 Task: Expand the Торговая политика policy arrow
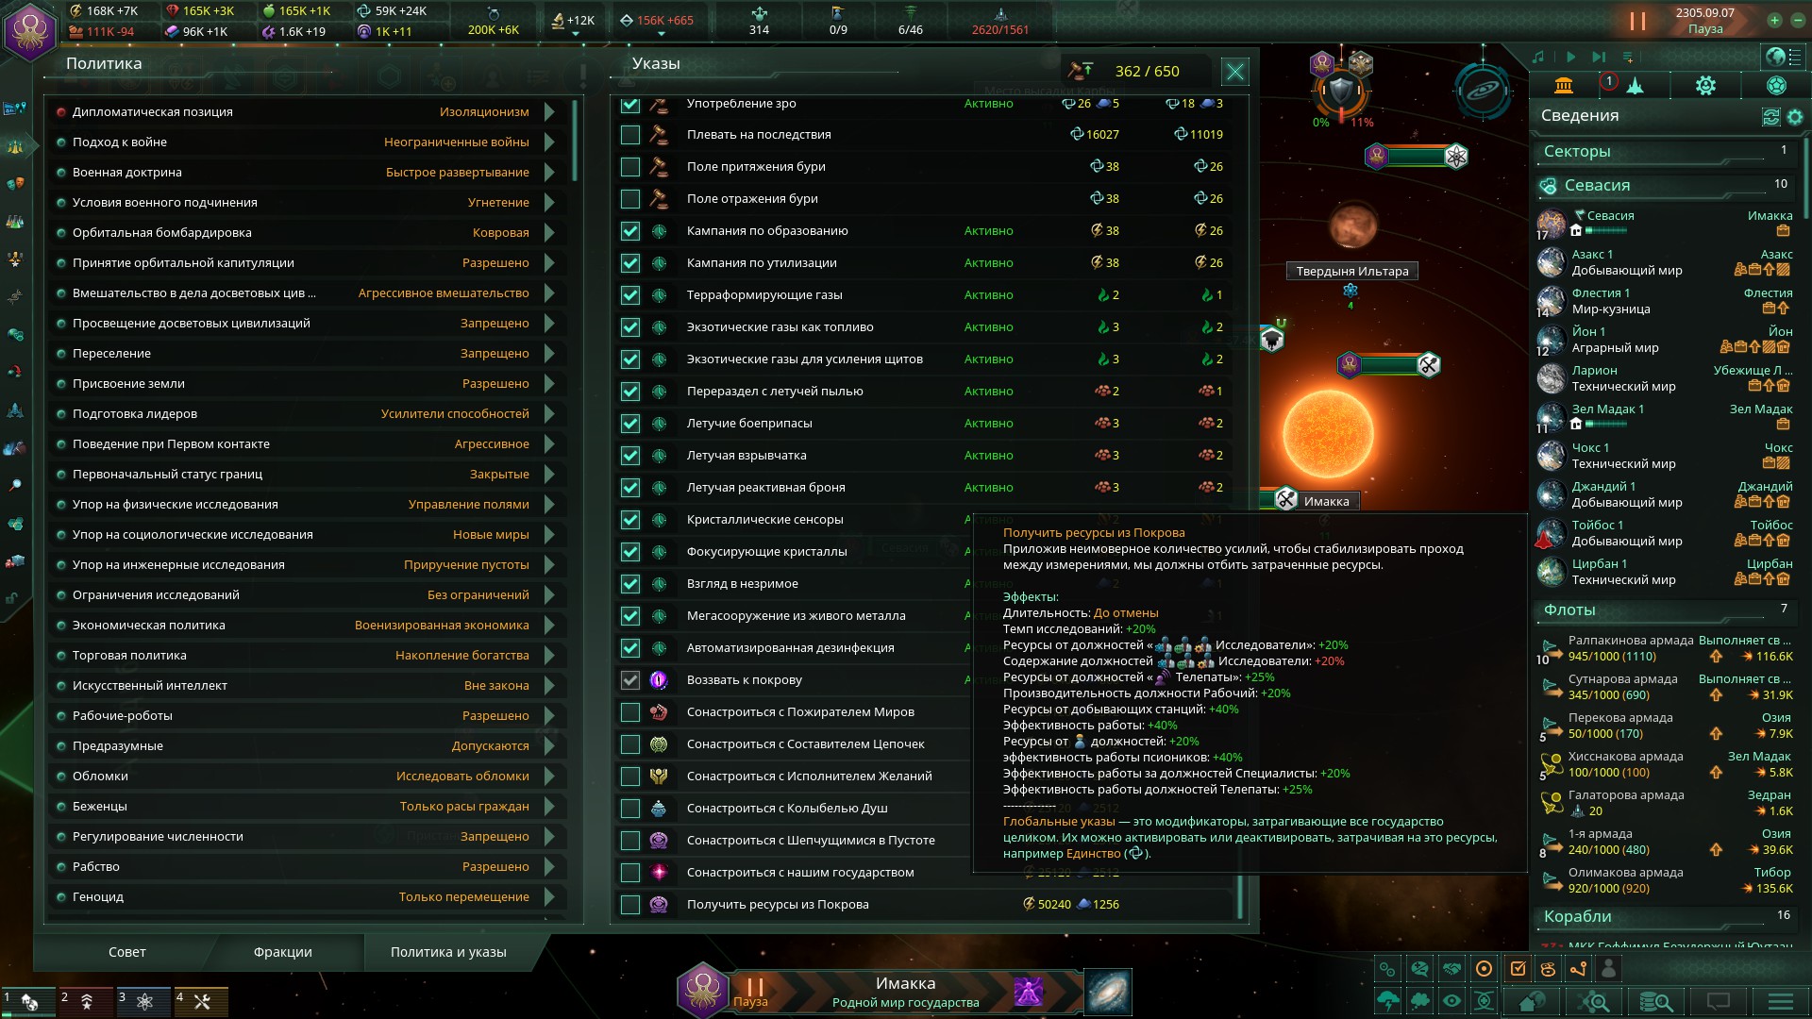(549, 656)
